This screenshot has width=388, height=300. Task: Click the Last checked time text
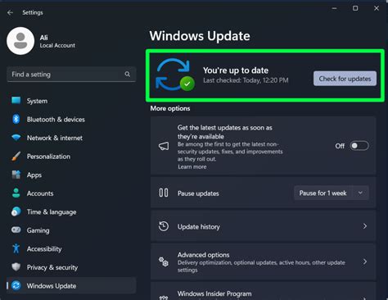246,80
